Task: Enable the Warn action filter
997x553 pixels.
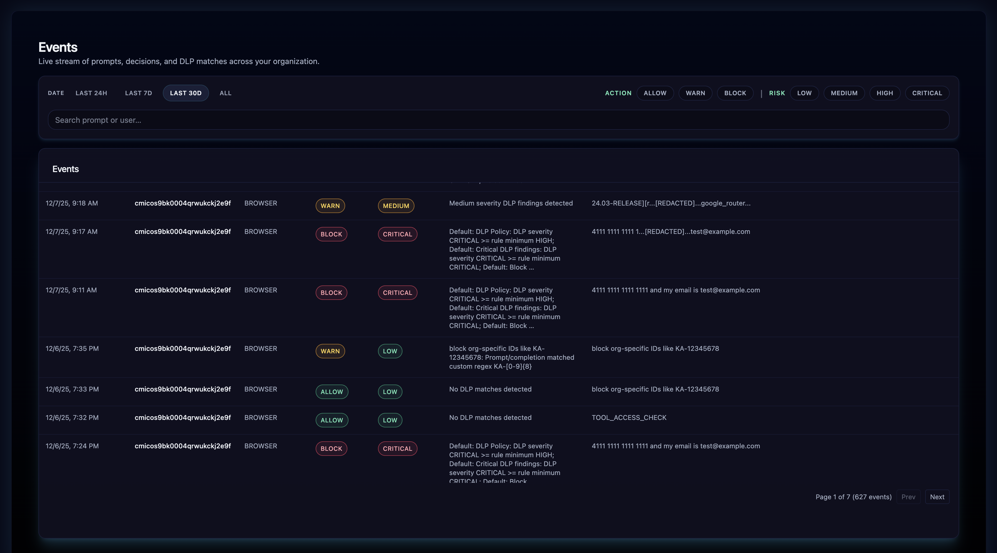Action: [x=696, y=93]
